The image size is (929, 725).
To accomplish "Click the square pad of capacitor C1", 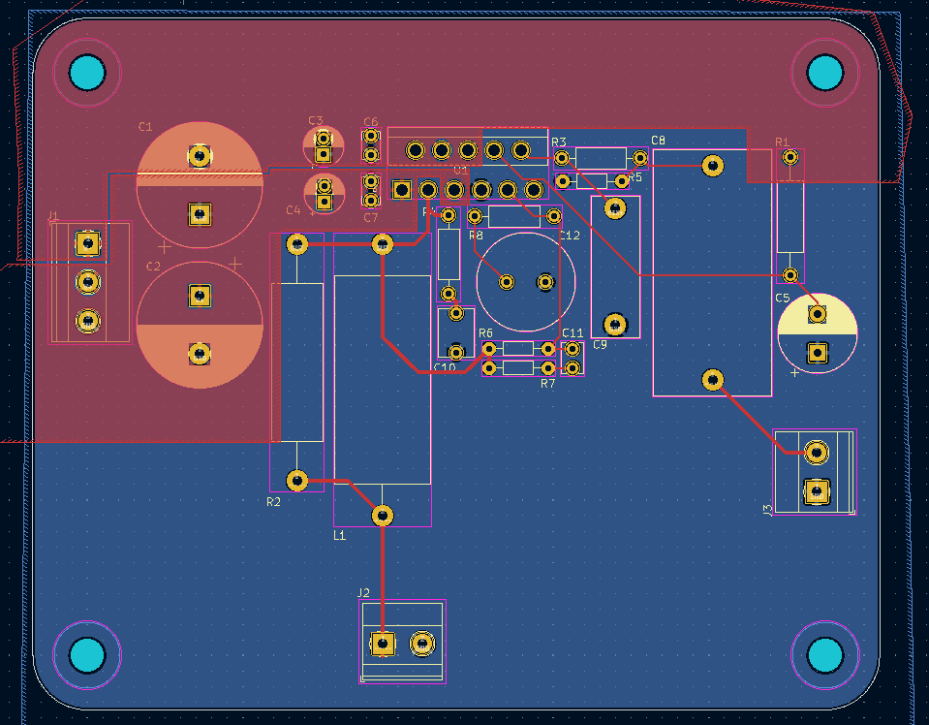I will tap(200, 214).
